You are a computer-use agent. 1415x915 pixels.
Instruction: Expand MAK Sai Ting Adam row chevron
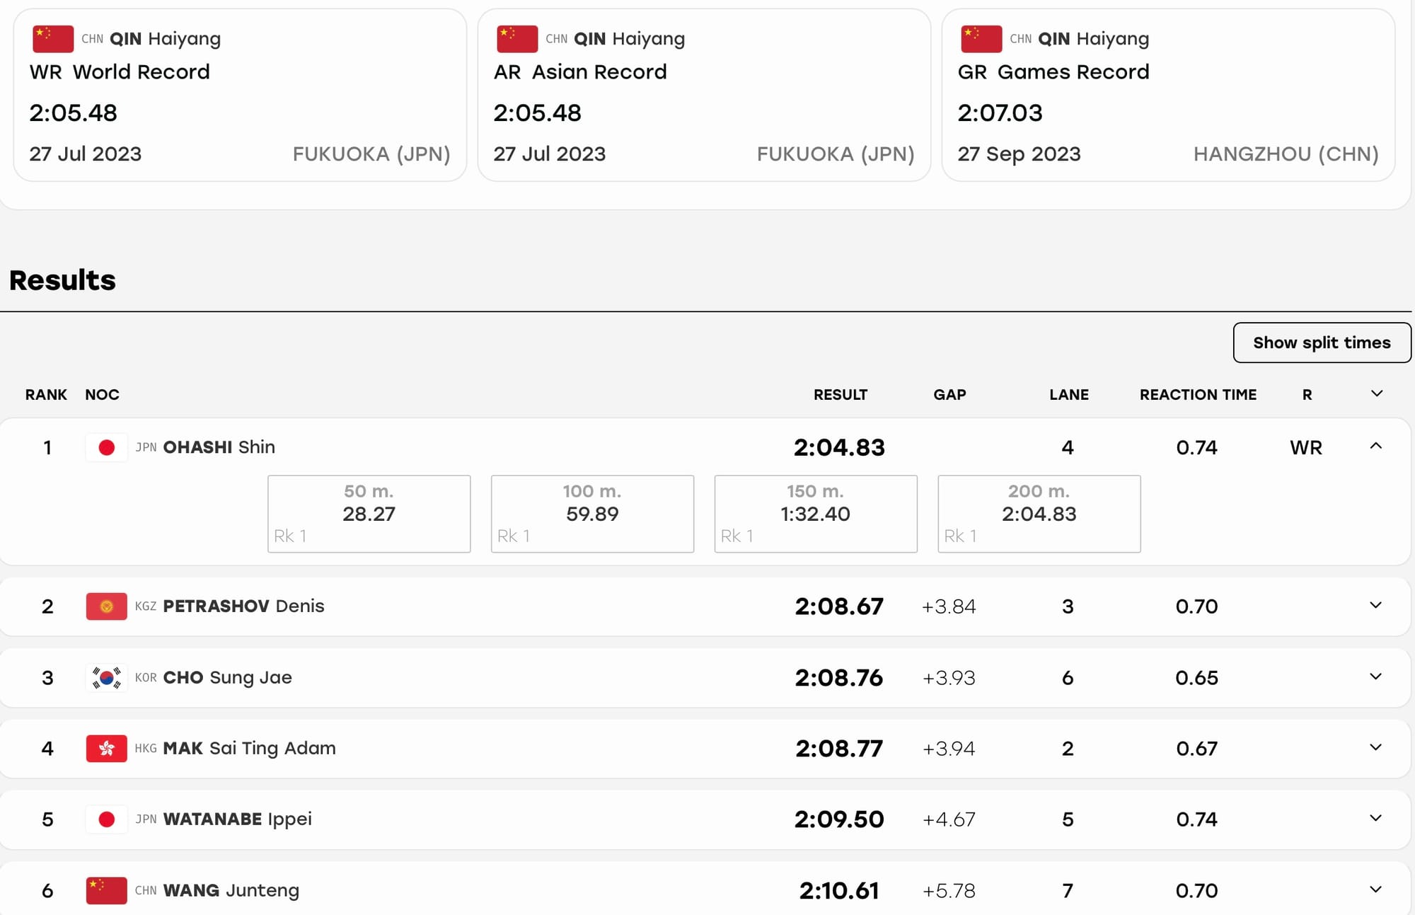point(1375,748)
